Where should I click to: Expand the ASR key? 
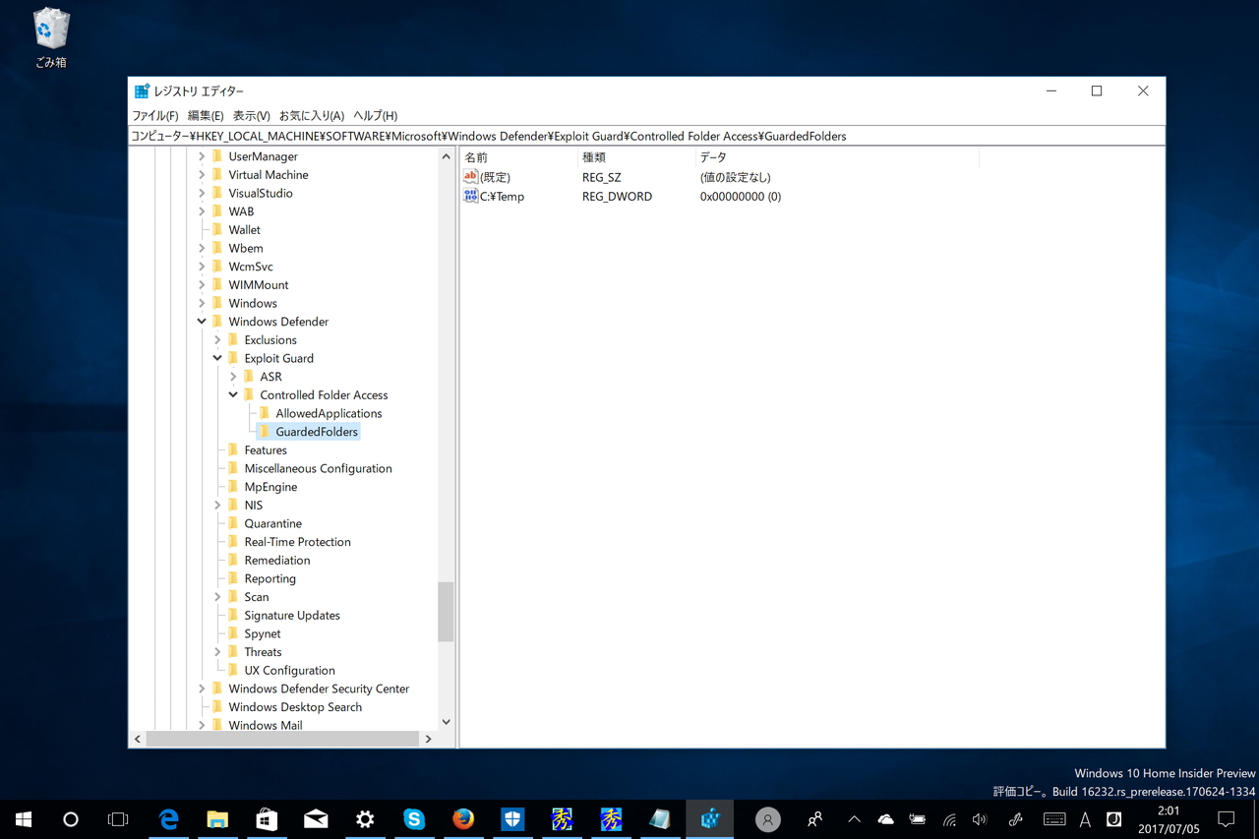pos(233,377)
